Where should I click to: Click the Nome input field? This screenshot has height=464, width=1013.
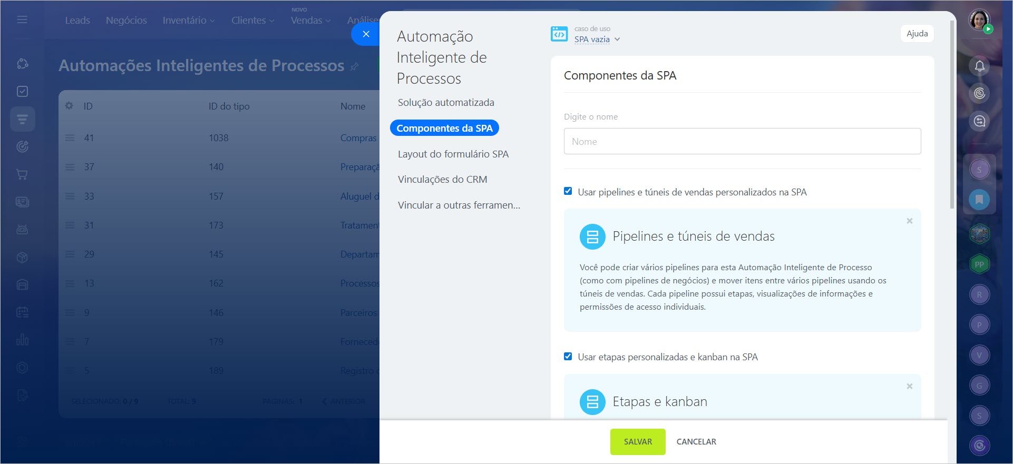click(x=742, y=141)
